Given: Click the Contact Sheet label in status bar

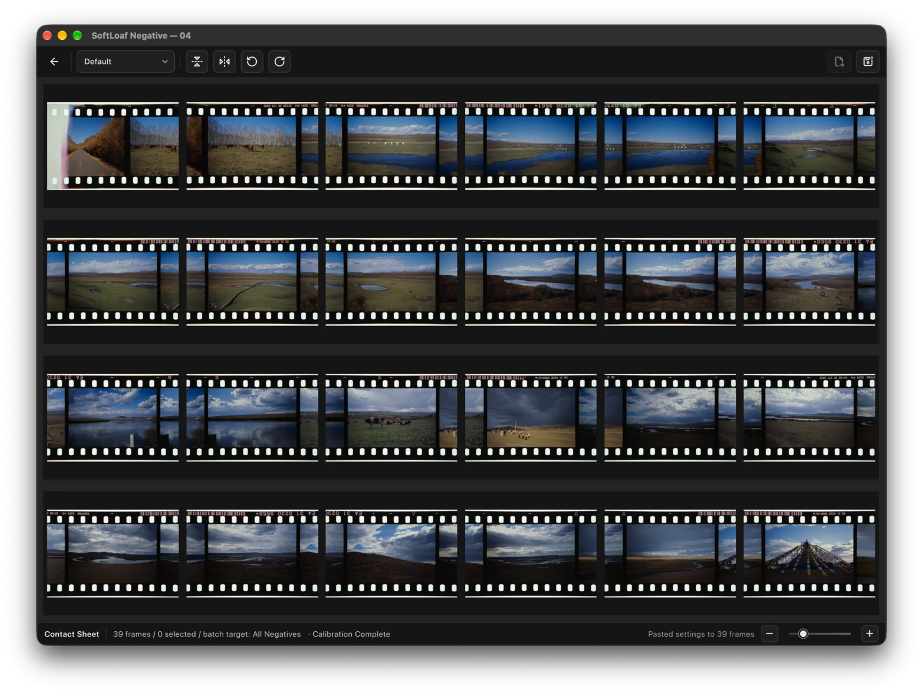Looking at the screenshot, I should pos(72,634).
